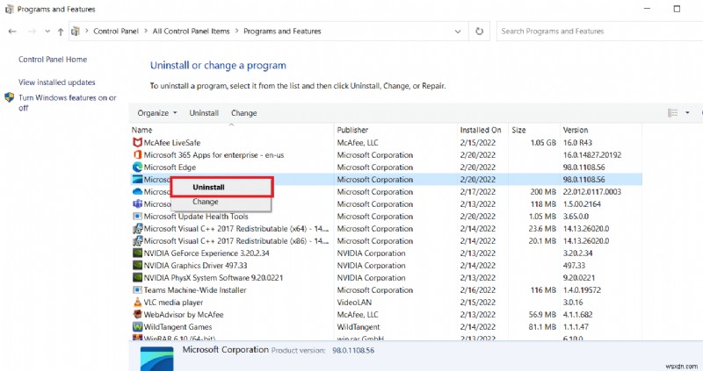The image size is (703, 371).
Task: Click Uninstall in the toolbar
Action: coord(204,113)
